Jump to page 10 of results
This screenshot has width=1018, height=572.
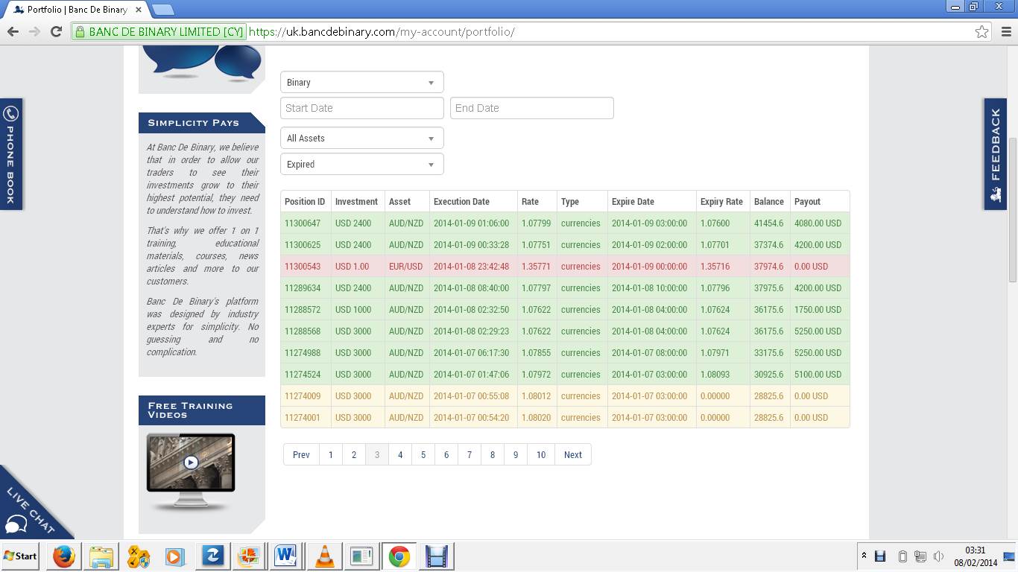(x=541, y=454)
